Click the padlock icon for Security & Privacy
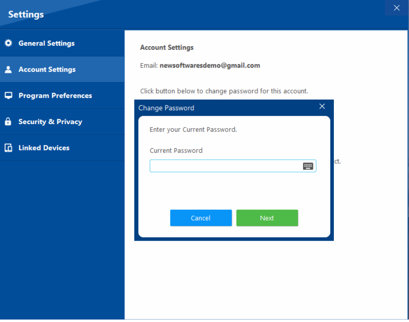This screenshot has width=409, height=322. (x=8, y=122)
